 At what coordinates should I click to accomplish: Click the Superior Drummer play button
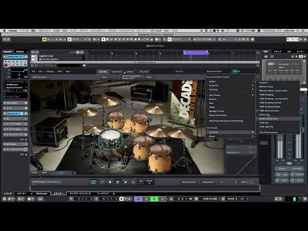click(117, 182)
